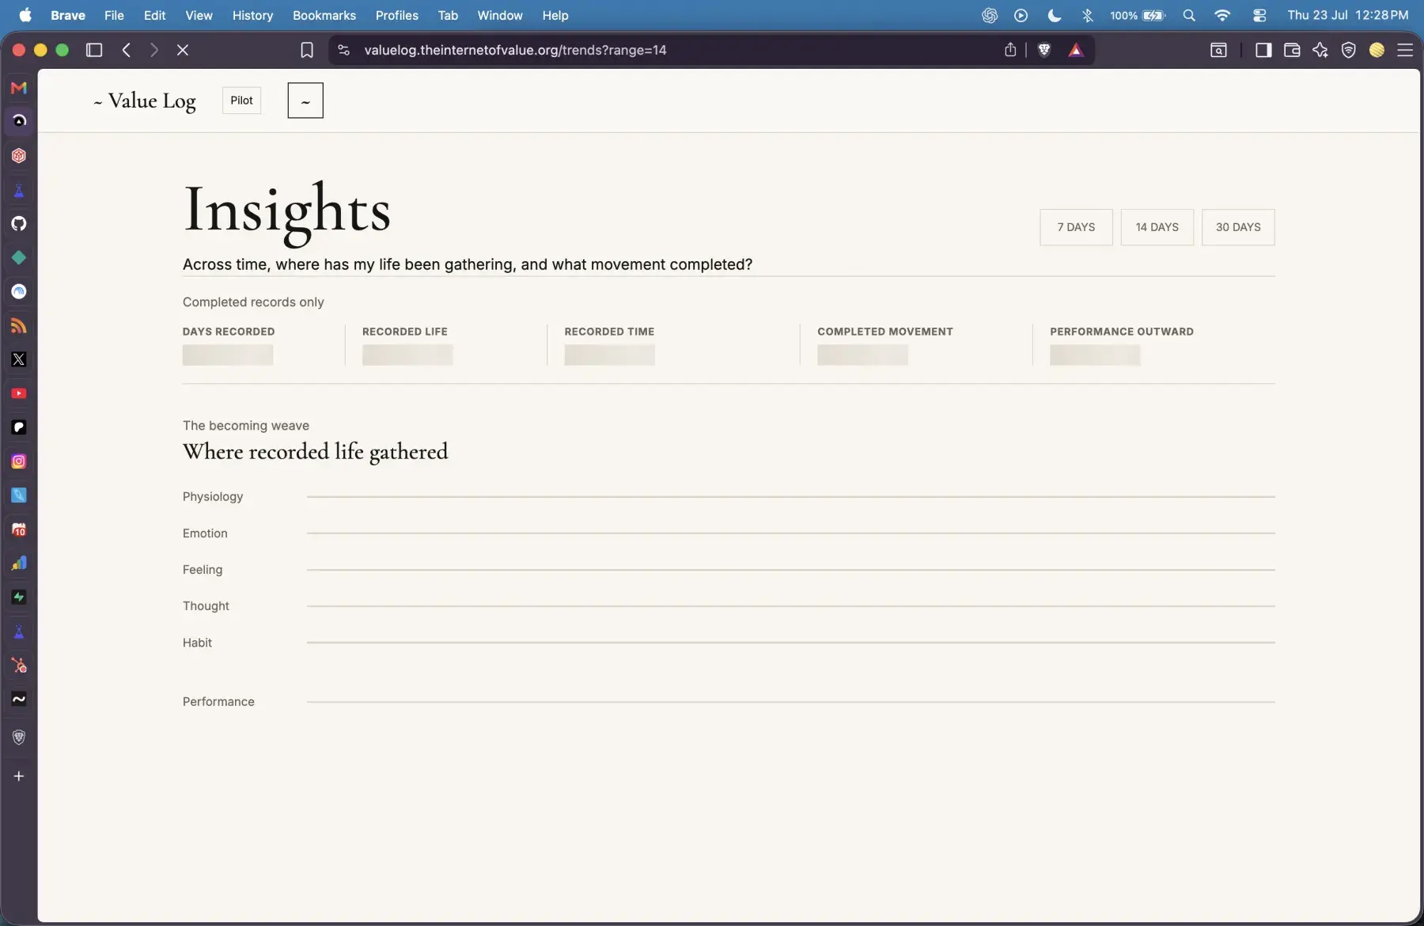The height and width of the screenshot is (926, 1424).
Task: Open the HubSpot sidebar shortcut
Action: (19, 666)
